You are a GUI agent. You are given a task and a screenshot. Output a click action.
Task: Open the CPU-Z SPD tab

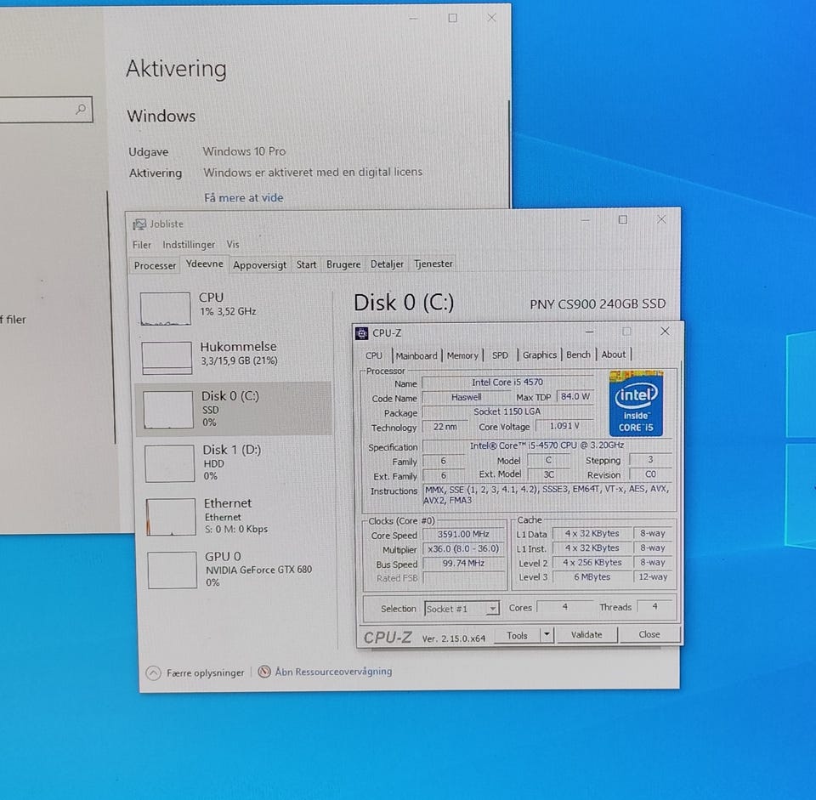coord(500,355)
